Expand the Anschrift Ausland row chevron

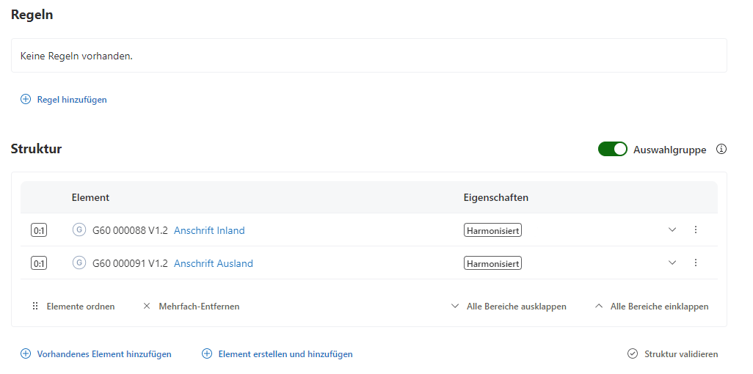pos(672,263)
